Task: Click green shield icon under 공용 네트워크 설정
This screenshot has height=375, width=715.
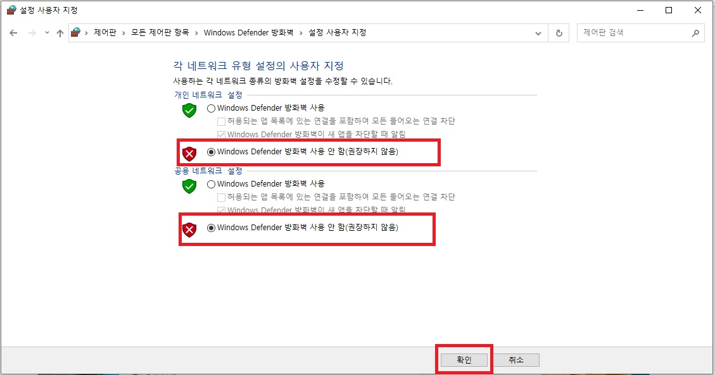Action: (189, 186)
